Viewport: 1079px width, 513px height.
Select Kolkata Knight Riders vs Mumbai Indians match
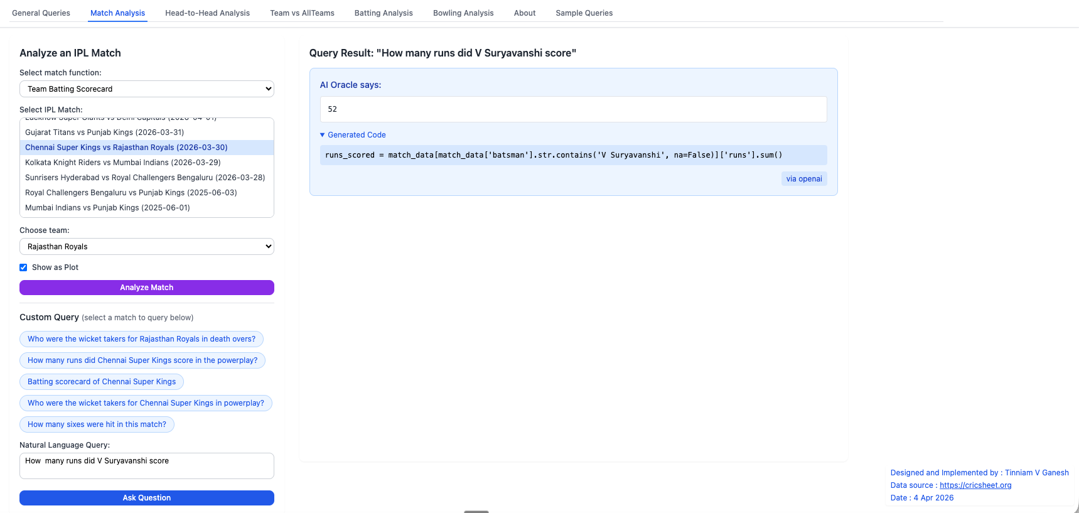coord(123,163)
